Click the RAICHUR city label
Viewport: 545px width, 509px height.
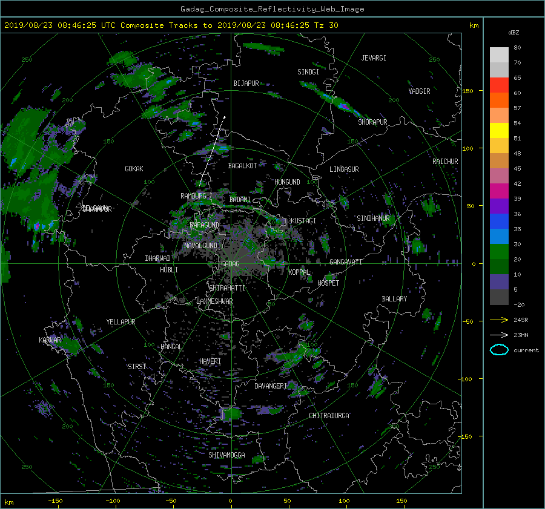(x=445, y=162)
